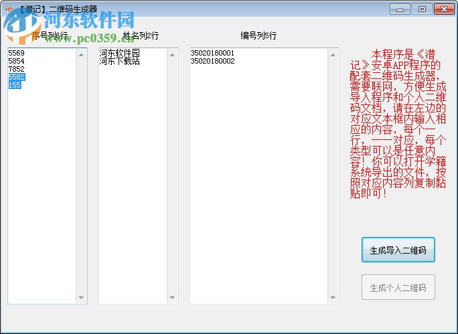Screen dimensions: 458x334
Task: Click the disabled 生成个人二维码 button
Action: click(x=398, y=288)
